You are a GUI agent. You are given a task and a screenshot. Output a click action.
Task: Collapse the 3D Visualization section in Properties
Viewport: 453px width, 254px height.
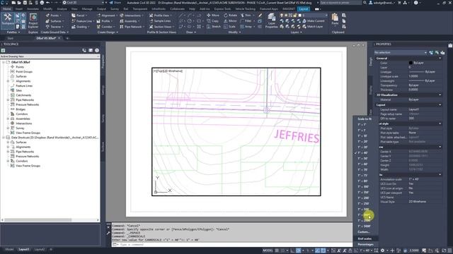[x=440, y=95]
